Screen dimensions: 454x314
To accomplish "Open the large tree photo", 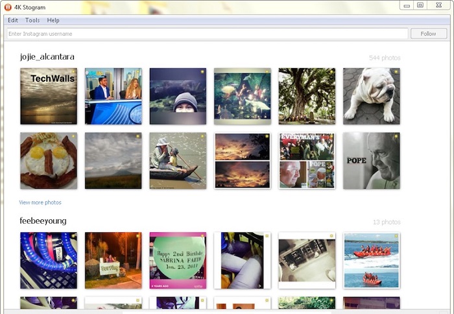I will pyautogui.click(x=307, y=96).
